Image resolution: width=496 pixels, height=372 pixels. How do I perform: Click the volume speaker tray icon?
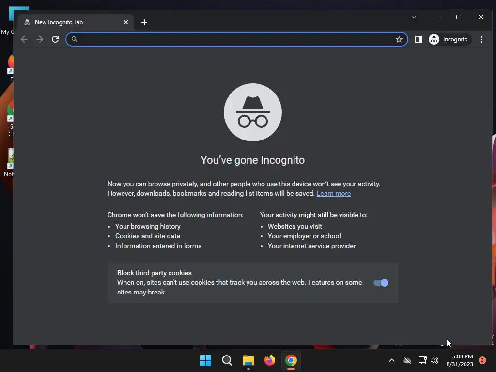434,360
